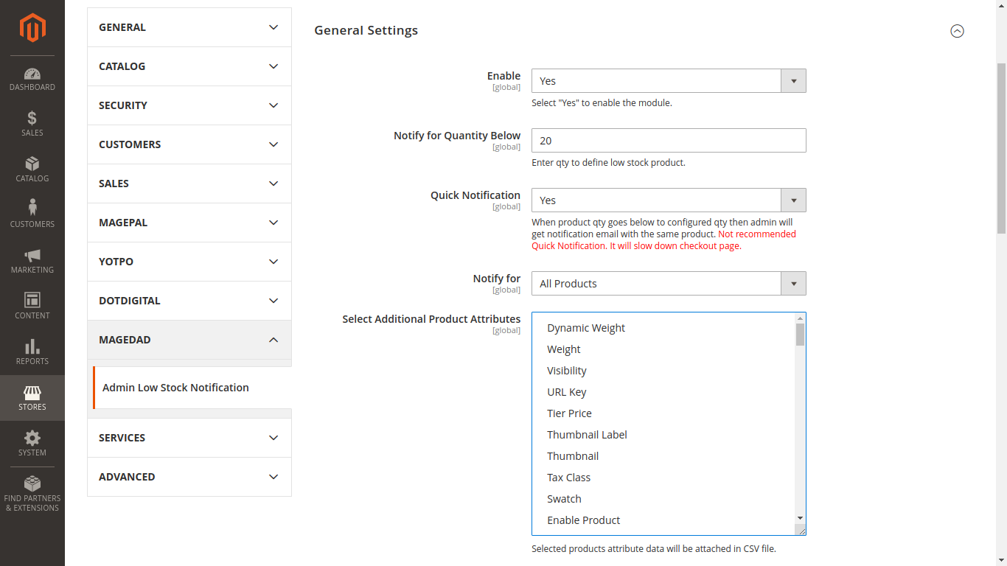Screen dimensions: 1007x566
Task: Expand the CATALOG configuration section
Action: point(189,66)
